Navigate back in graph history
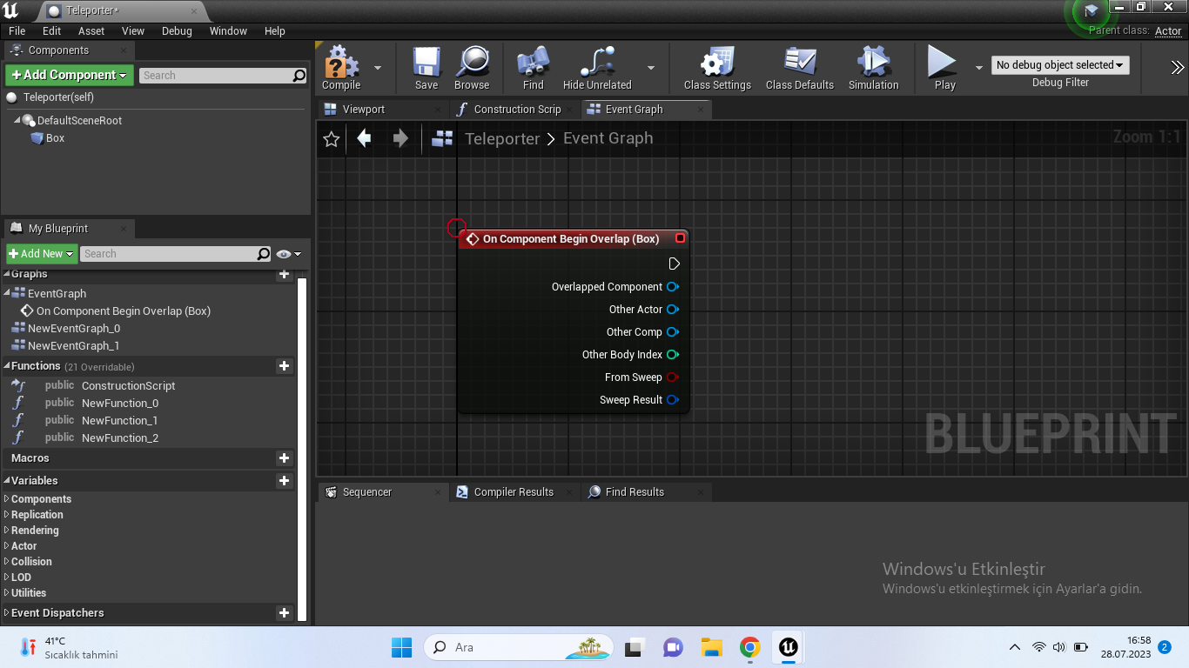The height and width of the screenshot is (668, 1189). point(365,138)
